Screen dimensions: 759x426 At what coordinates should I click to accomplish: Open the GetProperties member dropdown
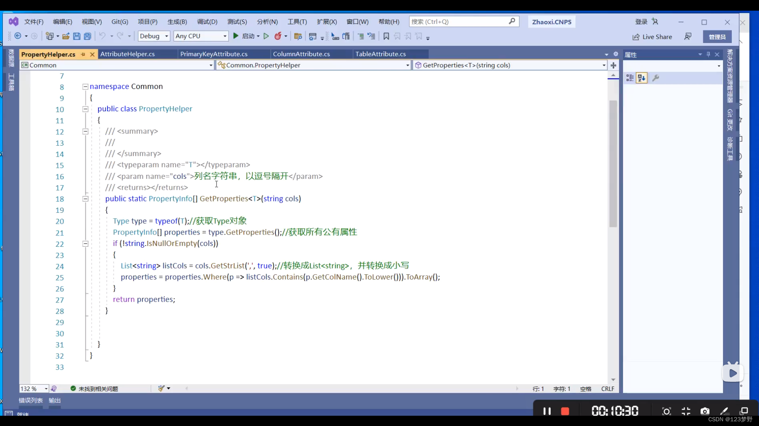[x=510, y=65]
